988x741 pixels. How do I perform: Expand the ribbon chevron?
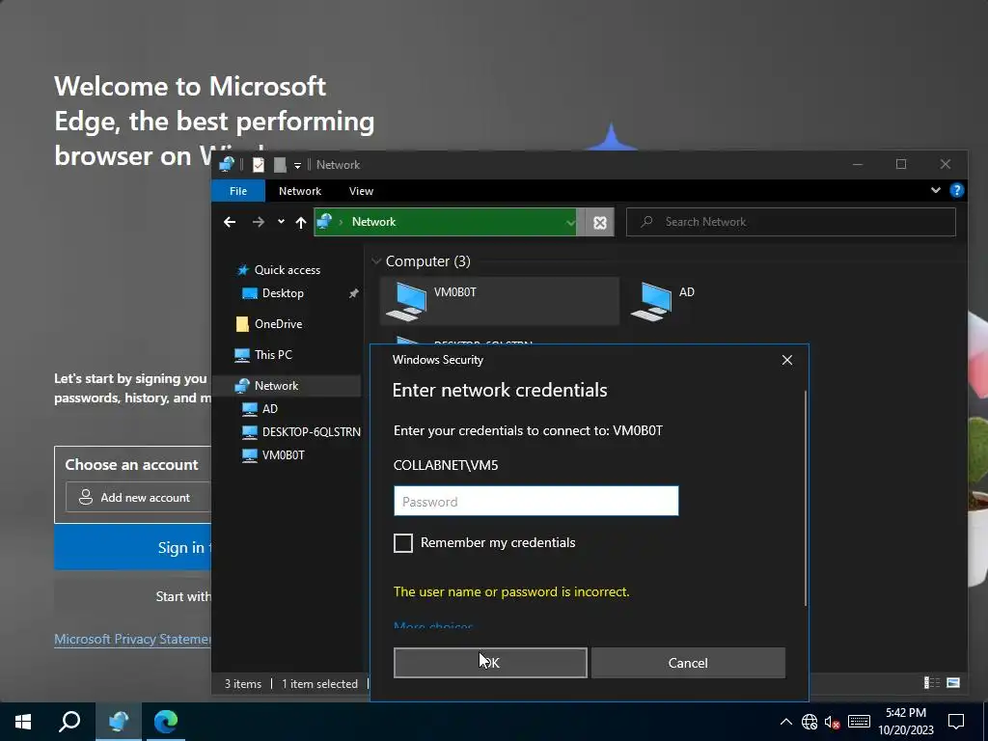tap(936, 190)
